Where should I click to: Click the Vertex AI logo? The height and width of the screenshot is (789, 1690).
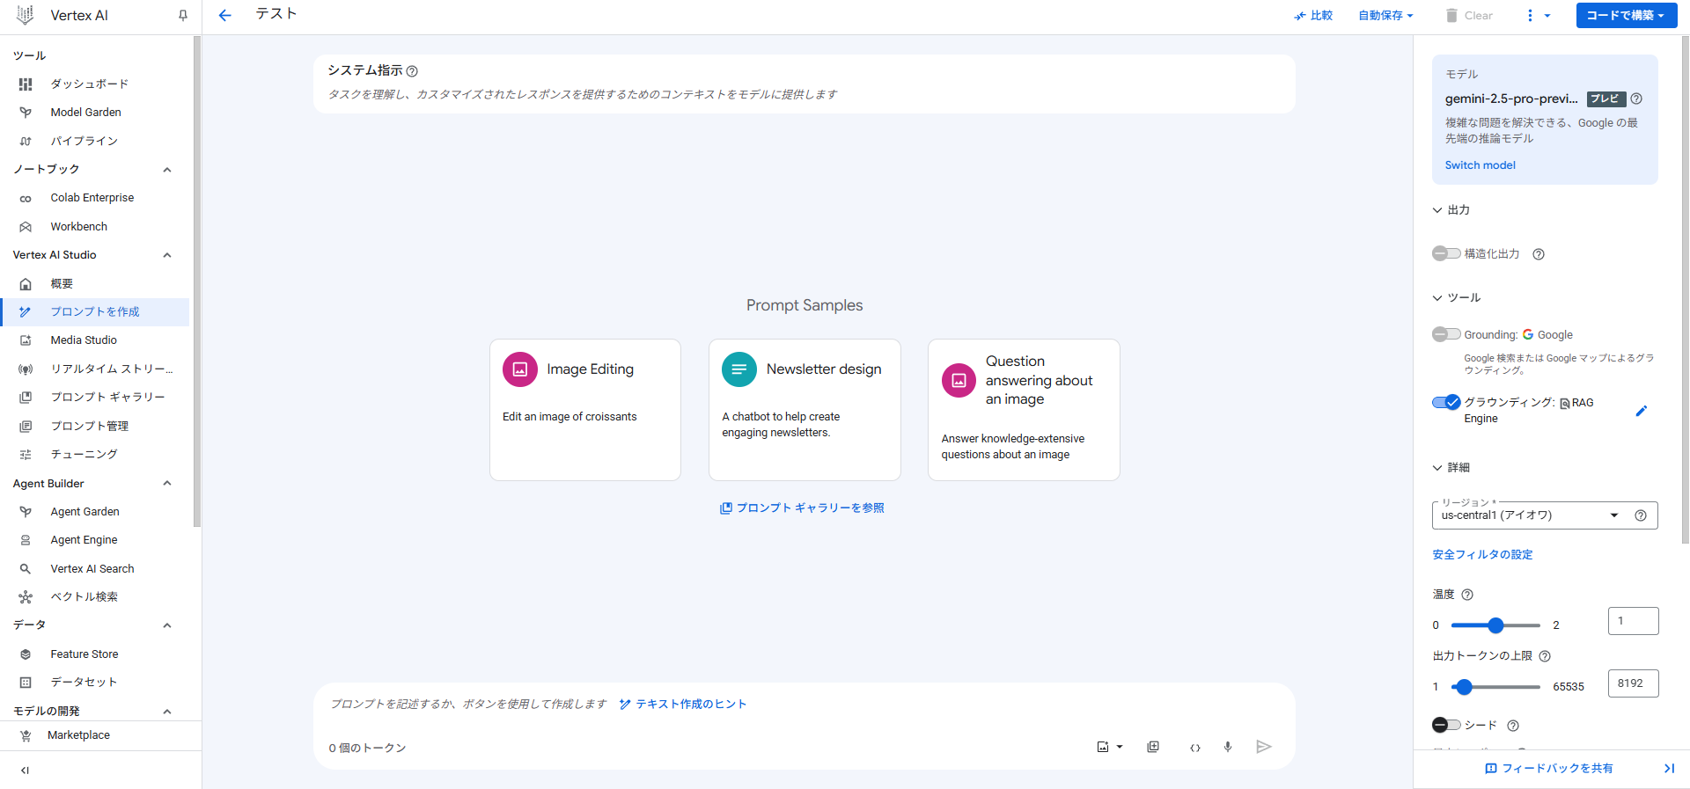pos(25,15)
